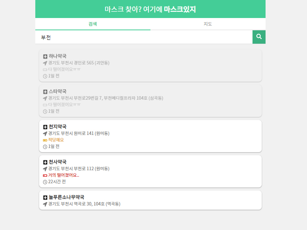Click the 적당해요 stock status
The image size is (307, 230).
(56, 140)
